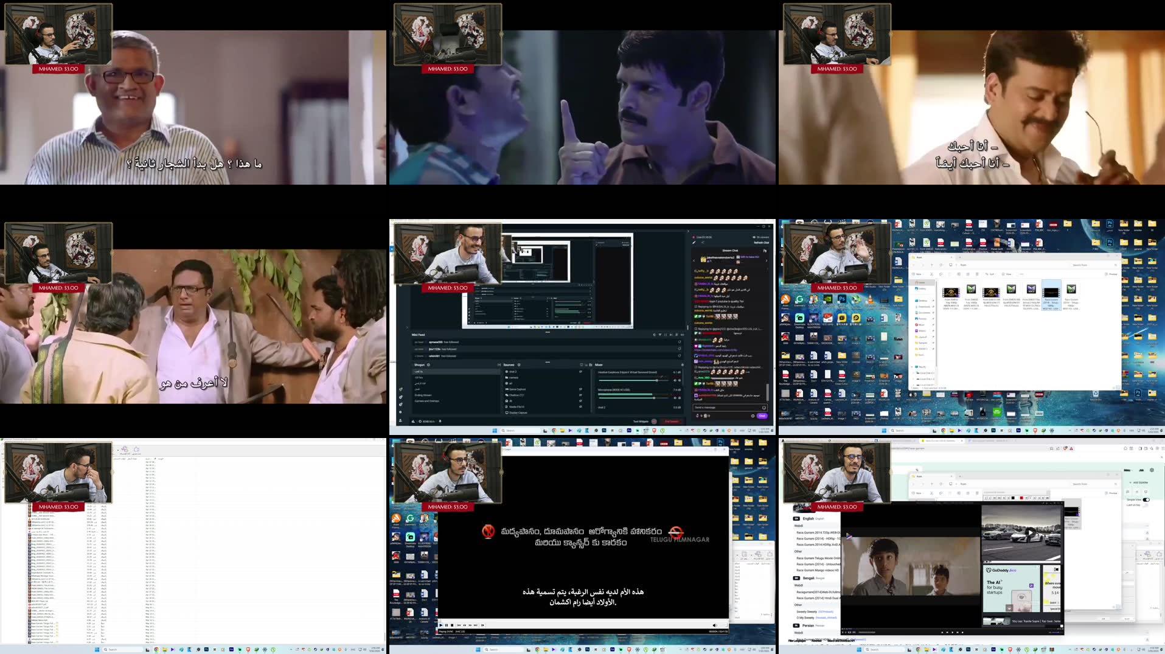Select the English language heading
Viewport: 1165px width, 654px height.
coord(809,518)
